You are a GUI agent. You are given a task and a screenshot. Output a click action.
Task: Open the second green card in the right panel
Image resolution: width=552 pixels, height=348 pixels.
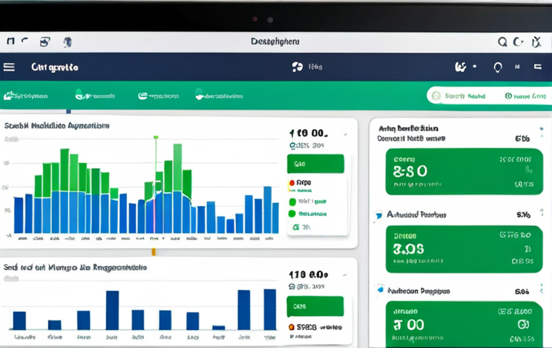(464, 249)
